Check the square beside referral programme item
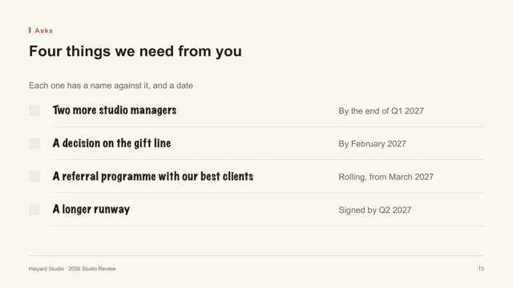This screenshot has height=288, width=513. click(34, 177)
